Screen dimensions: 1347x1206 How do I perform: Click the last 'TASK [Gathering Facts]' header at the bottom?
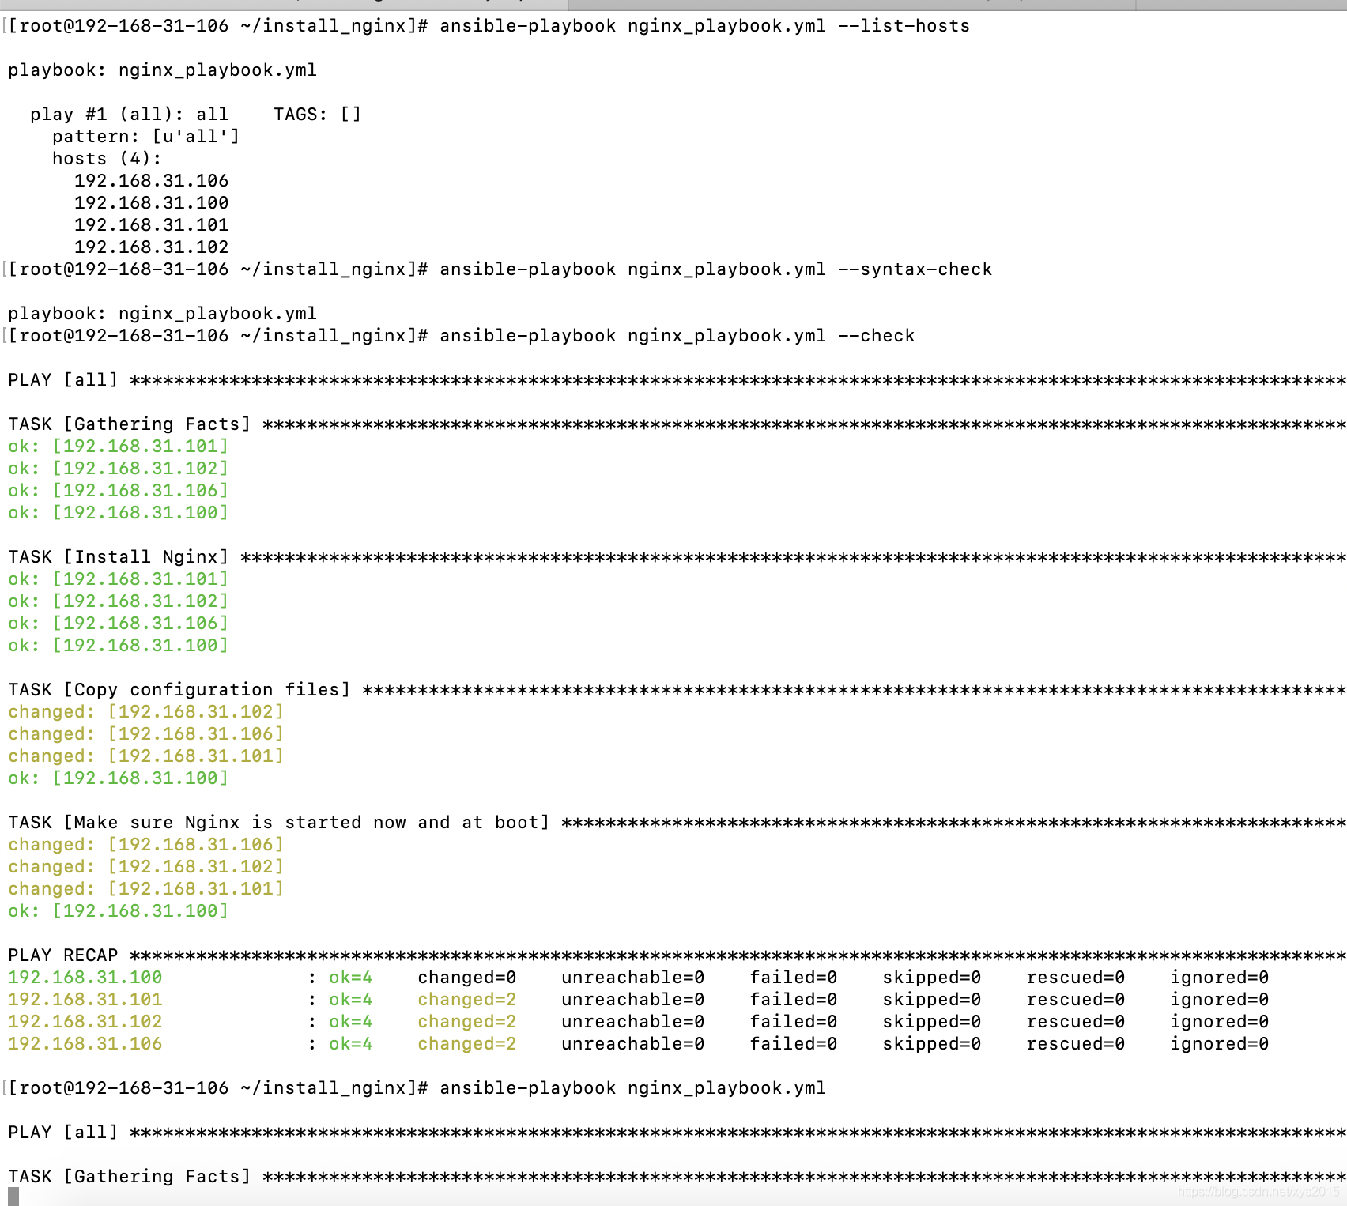click(x=129, y=1177)
